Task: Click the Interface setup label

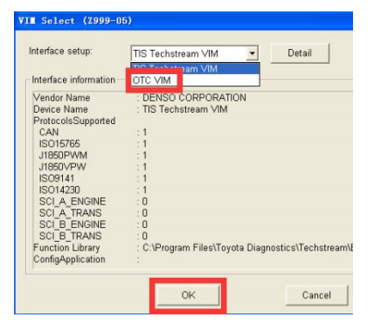Action: (x=60, y=51)
